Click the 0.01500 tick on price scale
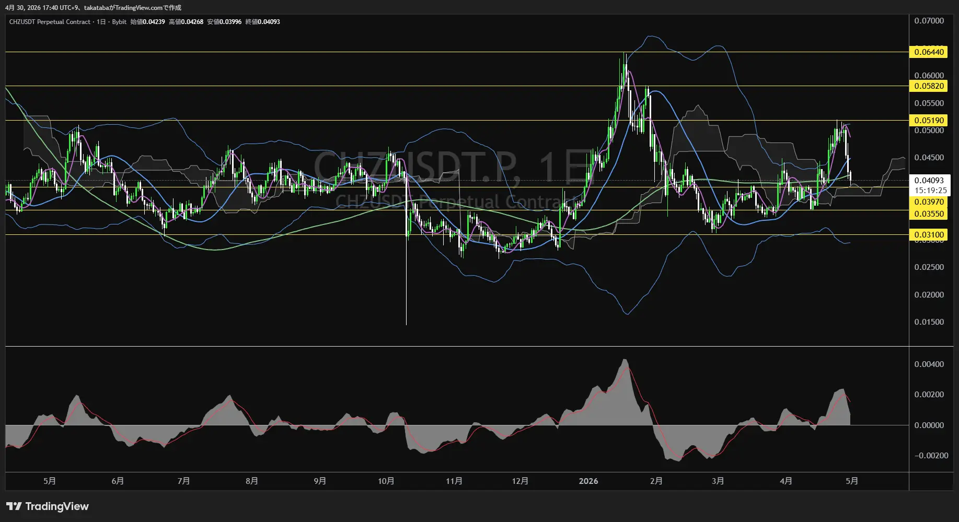The width and height of the screenshot is (959, 522). 929,322
